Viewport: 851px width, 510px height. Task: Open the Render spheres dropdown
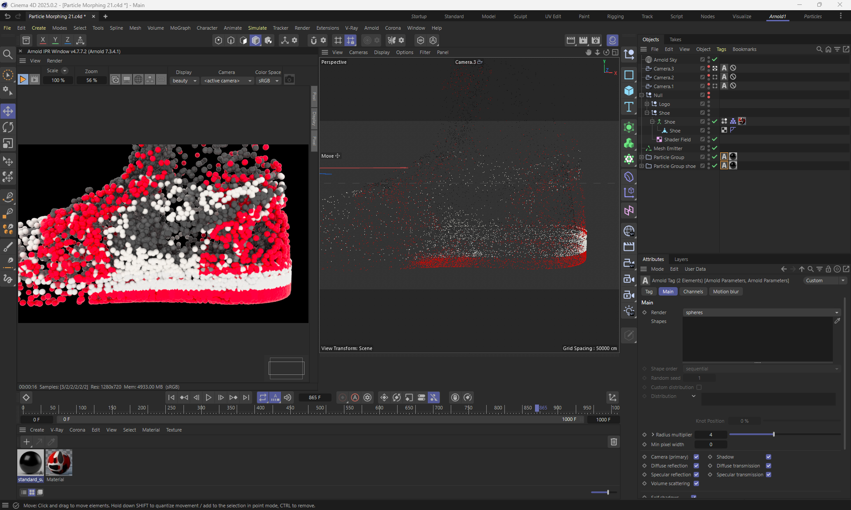coord(761,312)
